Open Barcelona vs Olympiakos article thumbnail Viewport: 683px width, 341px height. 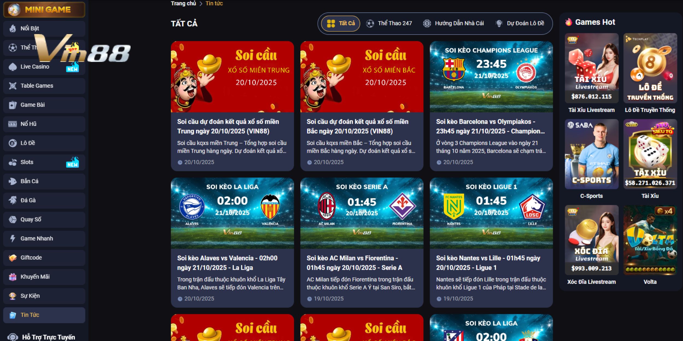click(x=491, y=77)
